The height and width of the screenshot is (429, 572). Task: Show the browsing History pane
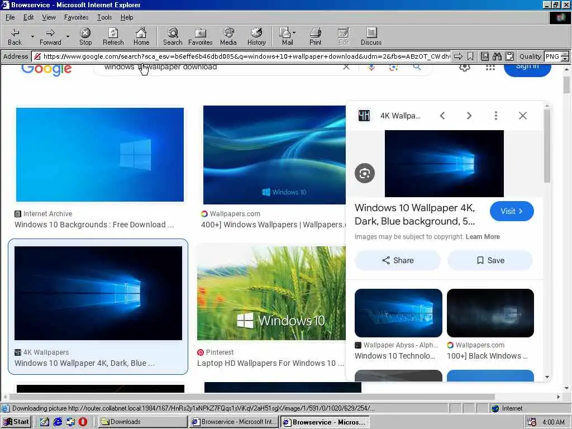[x=256, y=36]
